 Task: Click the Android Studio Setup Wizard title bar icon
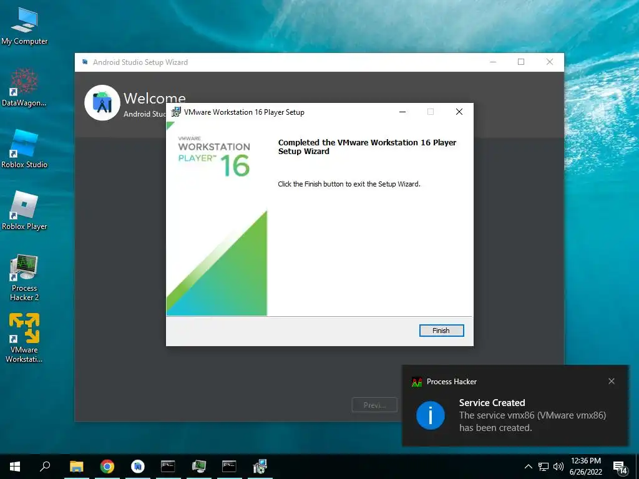85,62
